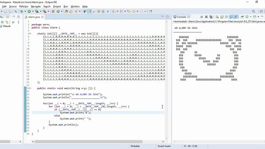Image resolution: width=265 pixels, height=149 pixels.
Task: Open the Coverage dropdown arrow
Action: pos(41,11)
